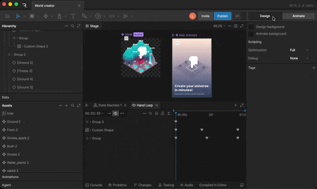
Task: Switch to Design mode
Action: (265, 16)
